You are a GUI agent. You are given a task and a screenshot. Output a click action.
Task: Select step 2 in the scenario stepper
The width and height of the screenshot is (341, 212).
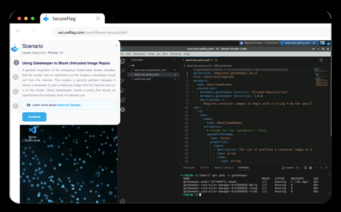tap(16, 77)
